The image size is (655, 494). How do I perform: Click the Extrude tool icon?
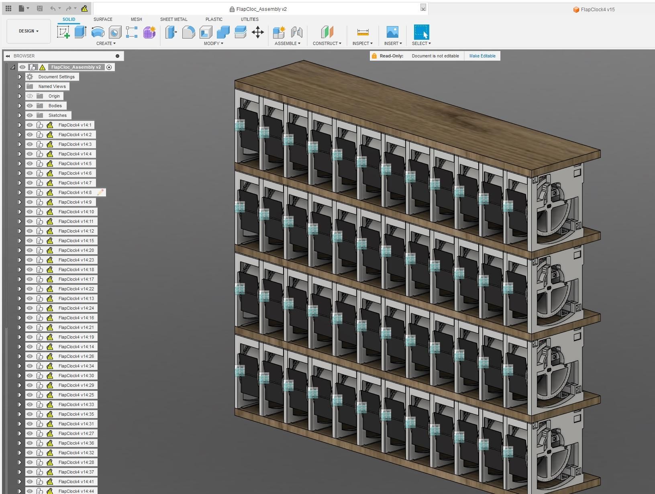(x=80, y=32)
